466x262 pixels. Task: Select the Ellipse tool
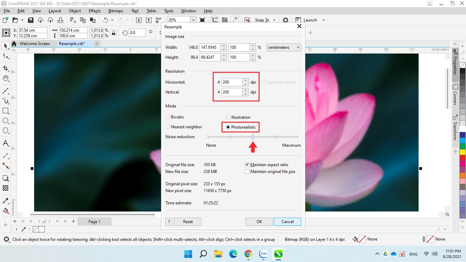click(6, 121)
